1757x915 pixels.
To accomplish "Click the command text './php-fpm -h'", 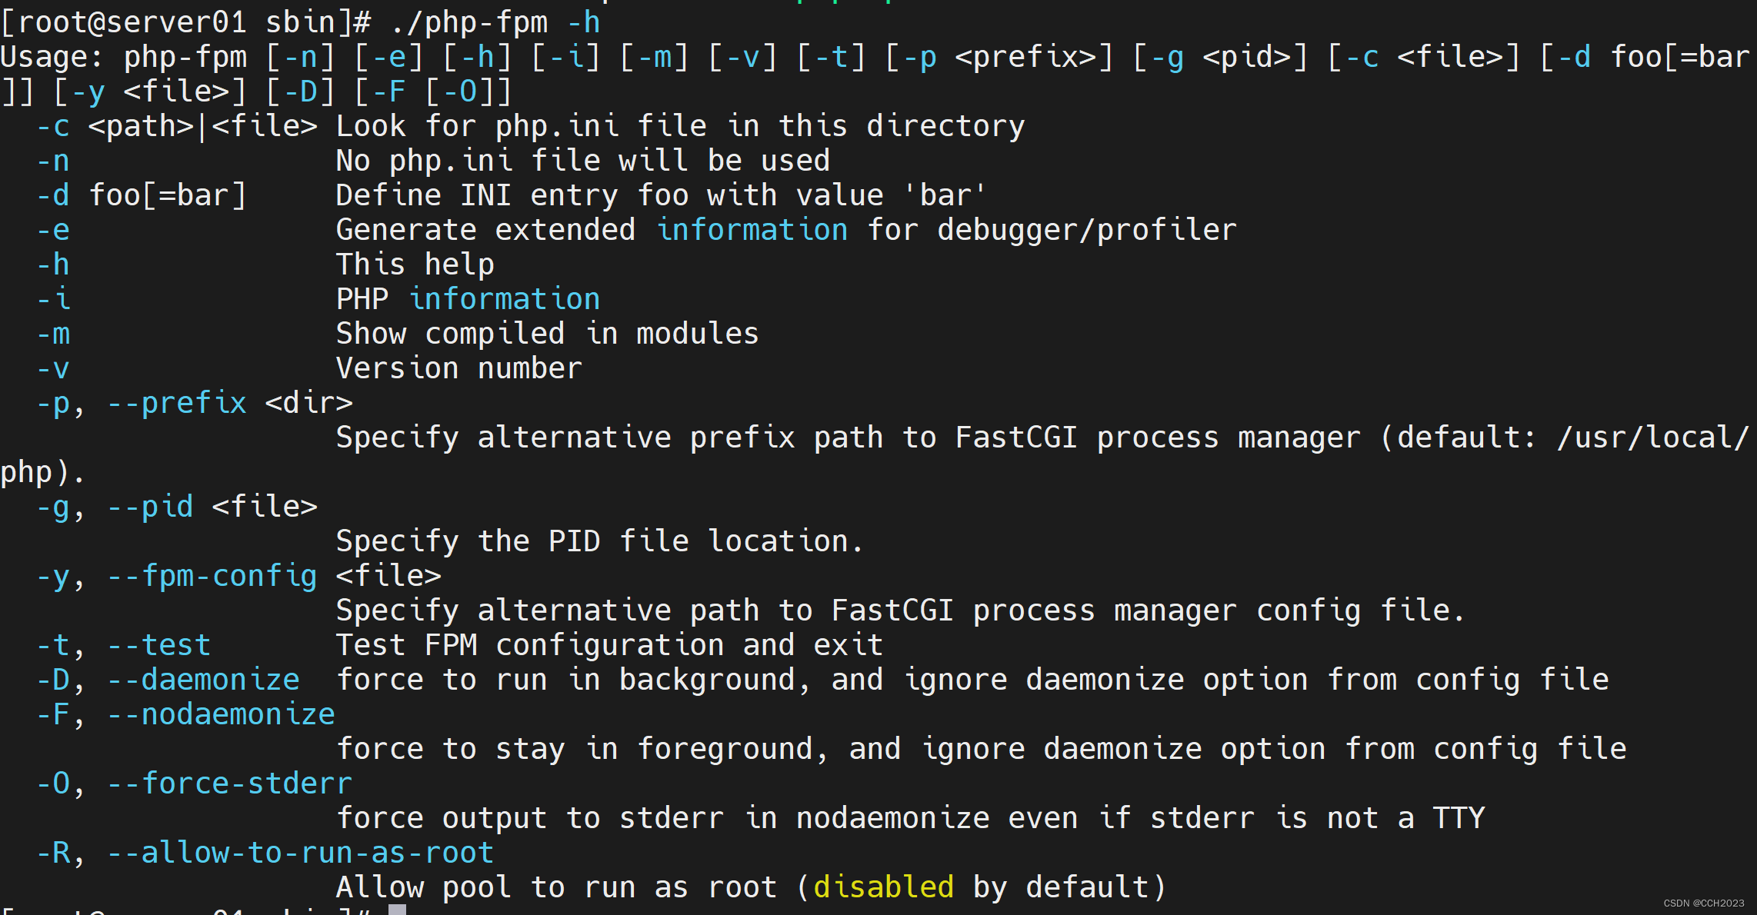I will pos(495,22).
